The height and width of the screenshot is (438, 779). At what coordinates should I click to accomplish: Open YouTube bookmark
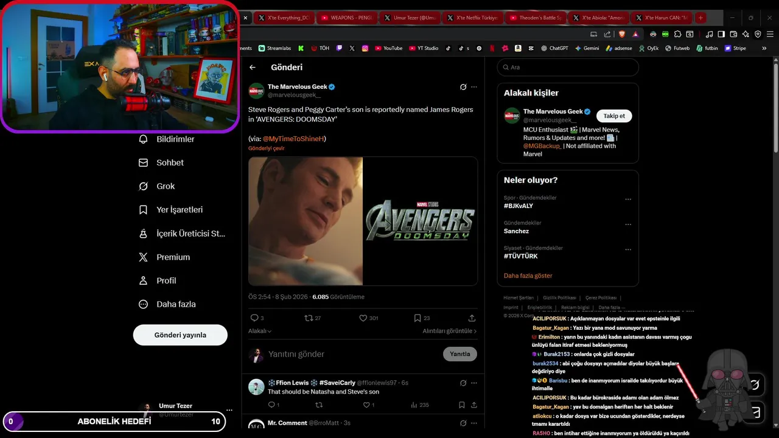(388, 48)
